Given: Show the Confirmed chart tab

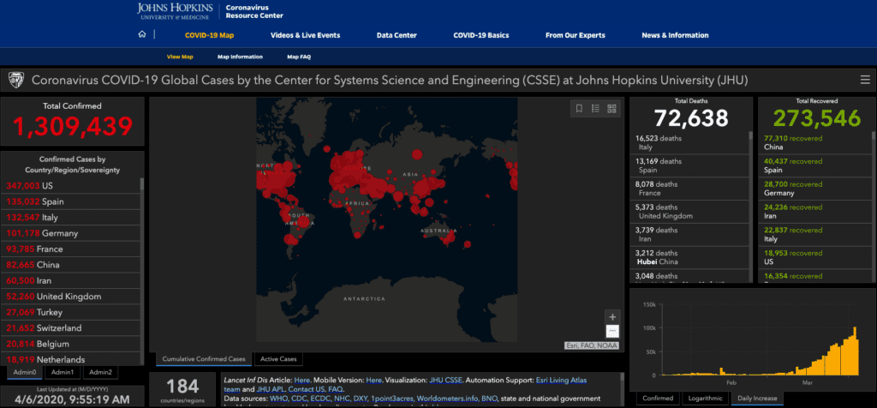Looking at the screenshot, I should pos(658,399).
